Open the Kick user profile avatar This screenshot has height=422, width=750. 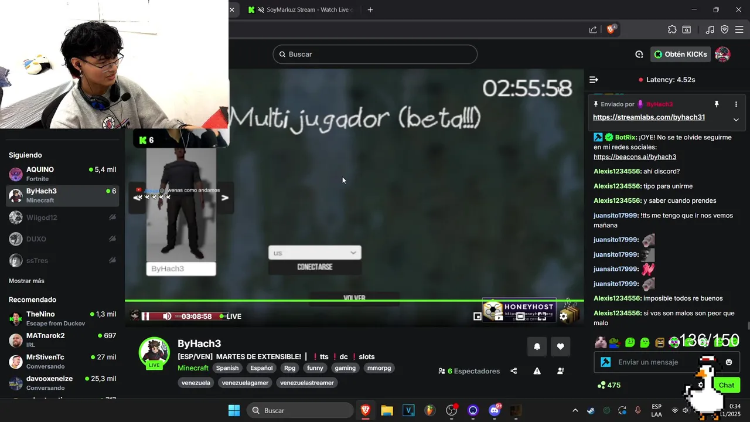(x=722, y=55)
